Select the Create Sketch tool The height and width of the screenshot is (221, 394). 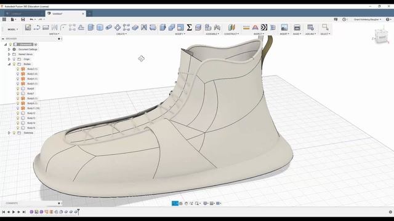pos(28,27)
